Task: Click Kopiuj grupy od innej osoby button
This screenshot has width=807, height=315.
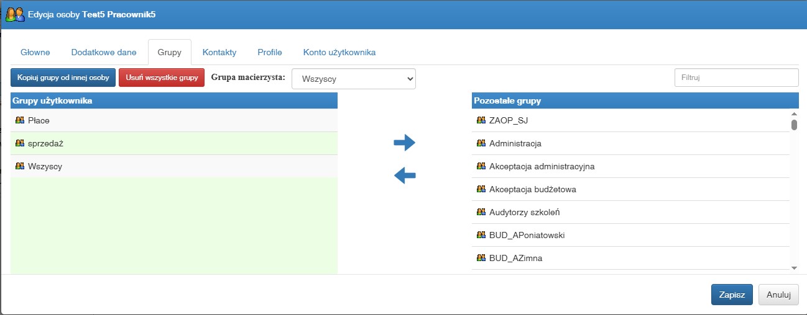Action: coord(63,78)
